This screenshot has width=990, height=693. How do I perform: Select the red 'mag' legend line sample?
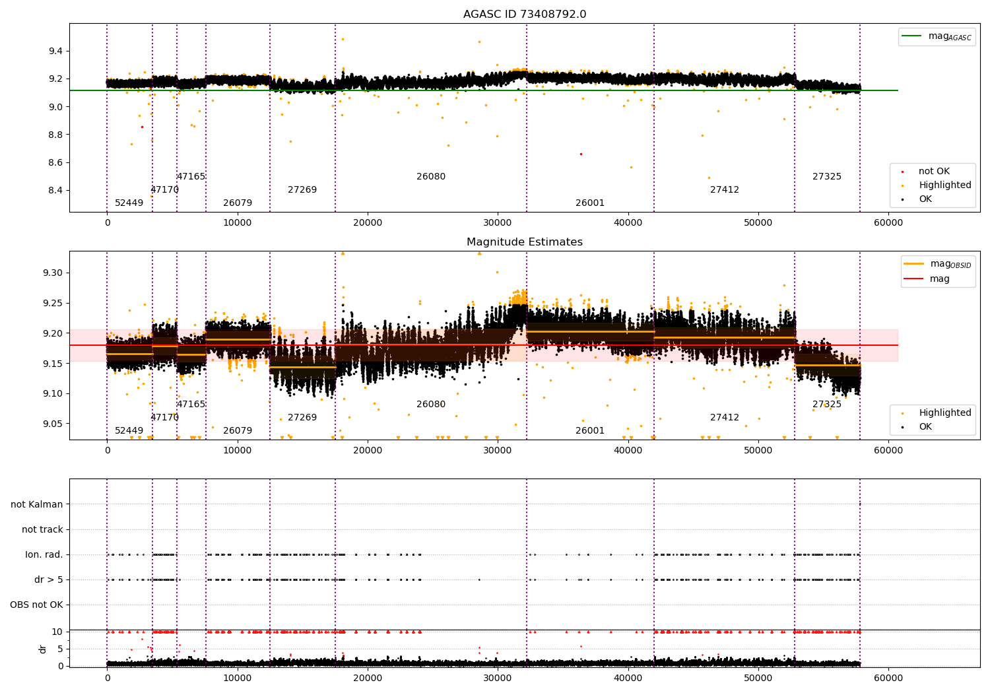click(914, 279)
